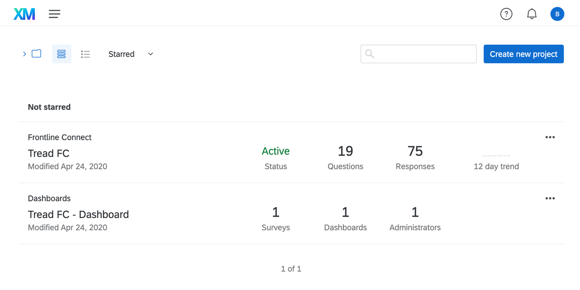Switch to the compact list view
Screen dimensions: 580x290
[x=85, y=54]
